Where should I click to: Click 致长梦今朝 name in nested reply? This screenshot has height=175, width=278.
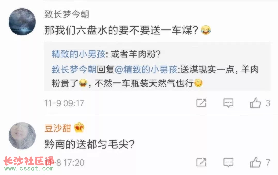click(x=74, y=69)
